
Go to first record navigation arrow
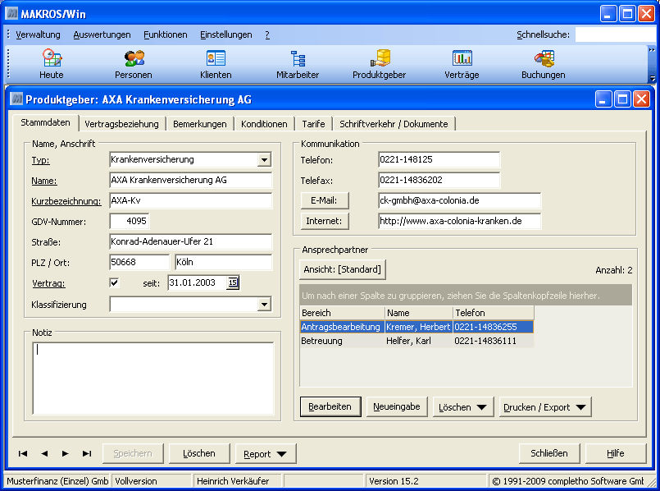pos(23,453)
